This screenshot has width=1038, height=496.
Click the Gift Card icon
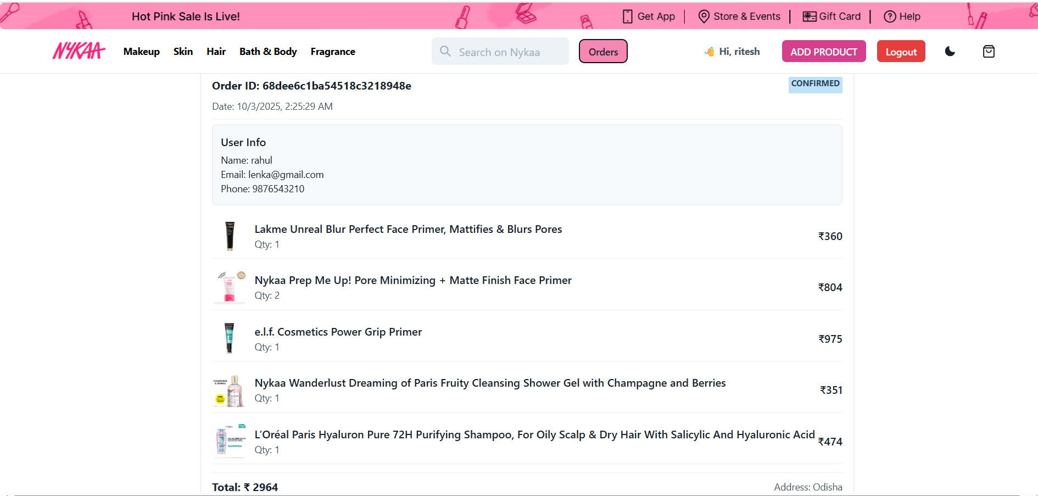pos(810,16)
